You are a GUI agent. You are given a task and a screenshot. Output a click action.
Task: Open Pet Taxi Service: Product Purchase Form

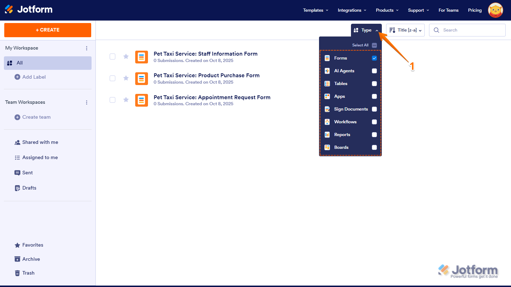207,75
